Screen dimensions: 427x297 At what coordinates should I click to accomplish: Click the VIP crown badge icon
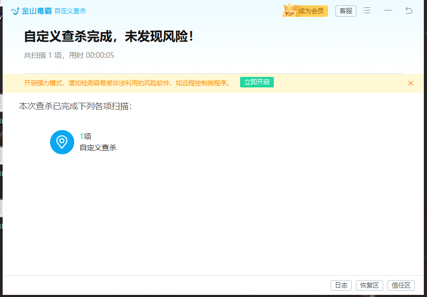click(289, 11)
